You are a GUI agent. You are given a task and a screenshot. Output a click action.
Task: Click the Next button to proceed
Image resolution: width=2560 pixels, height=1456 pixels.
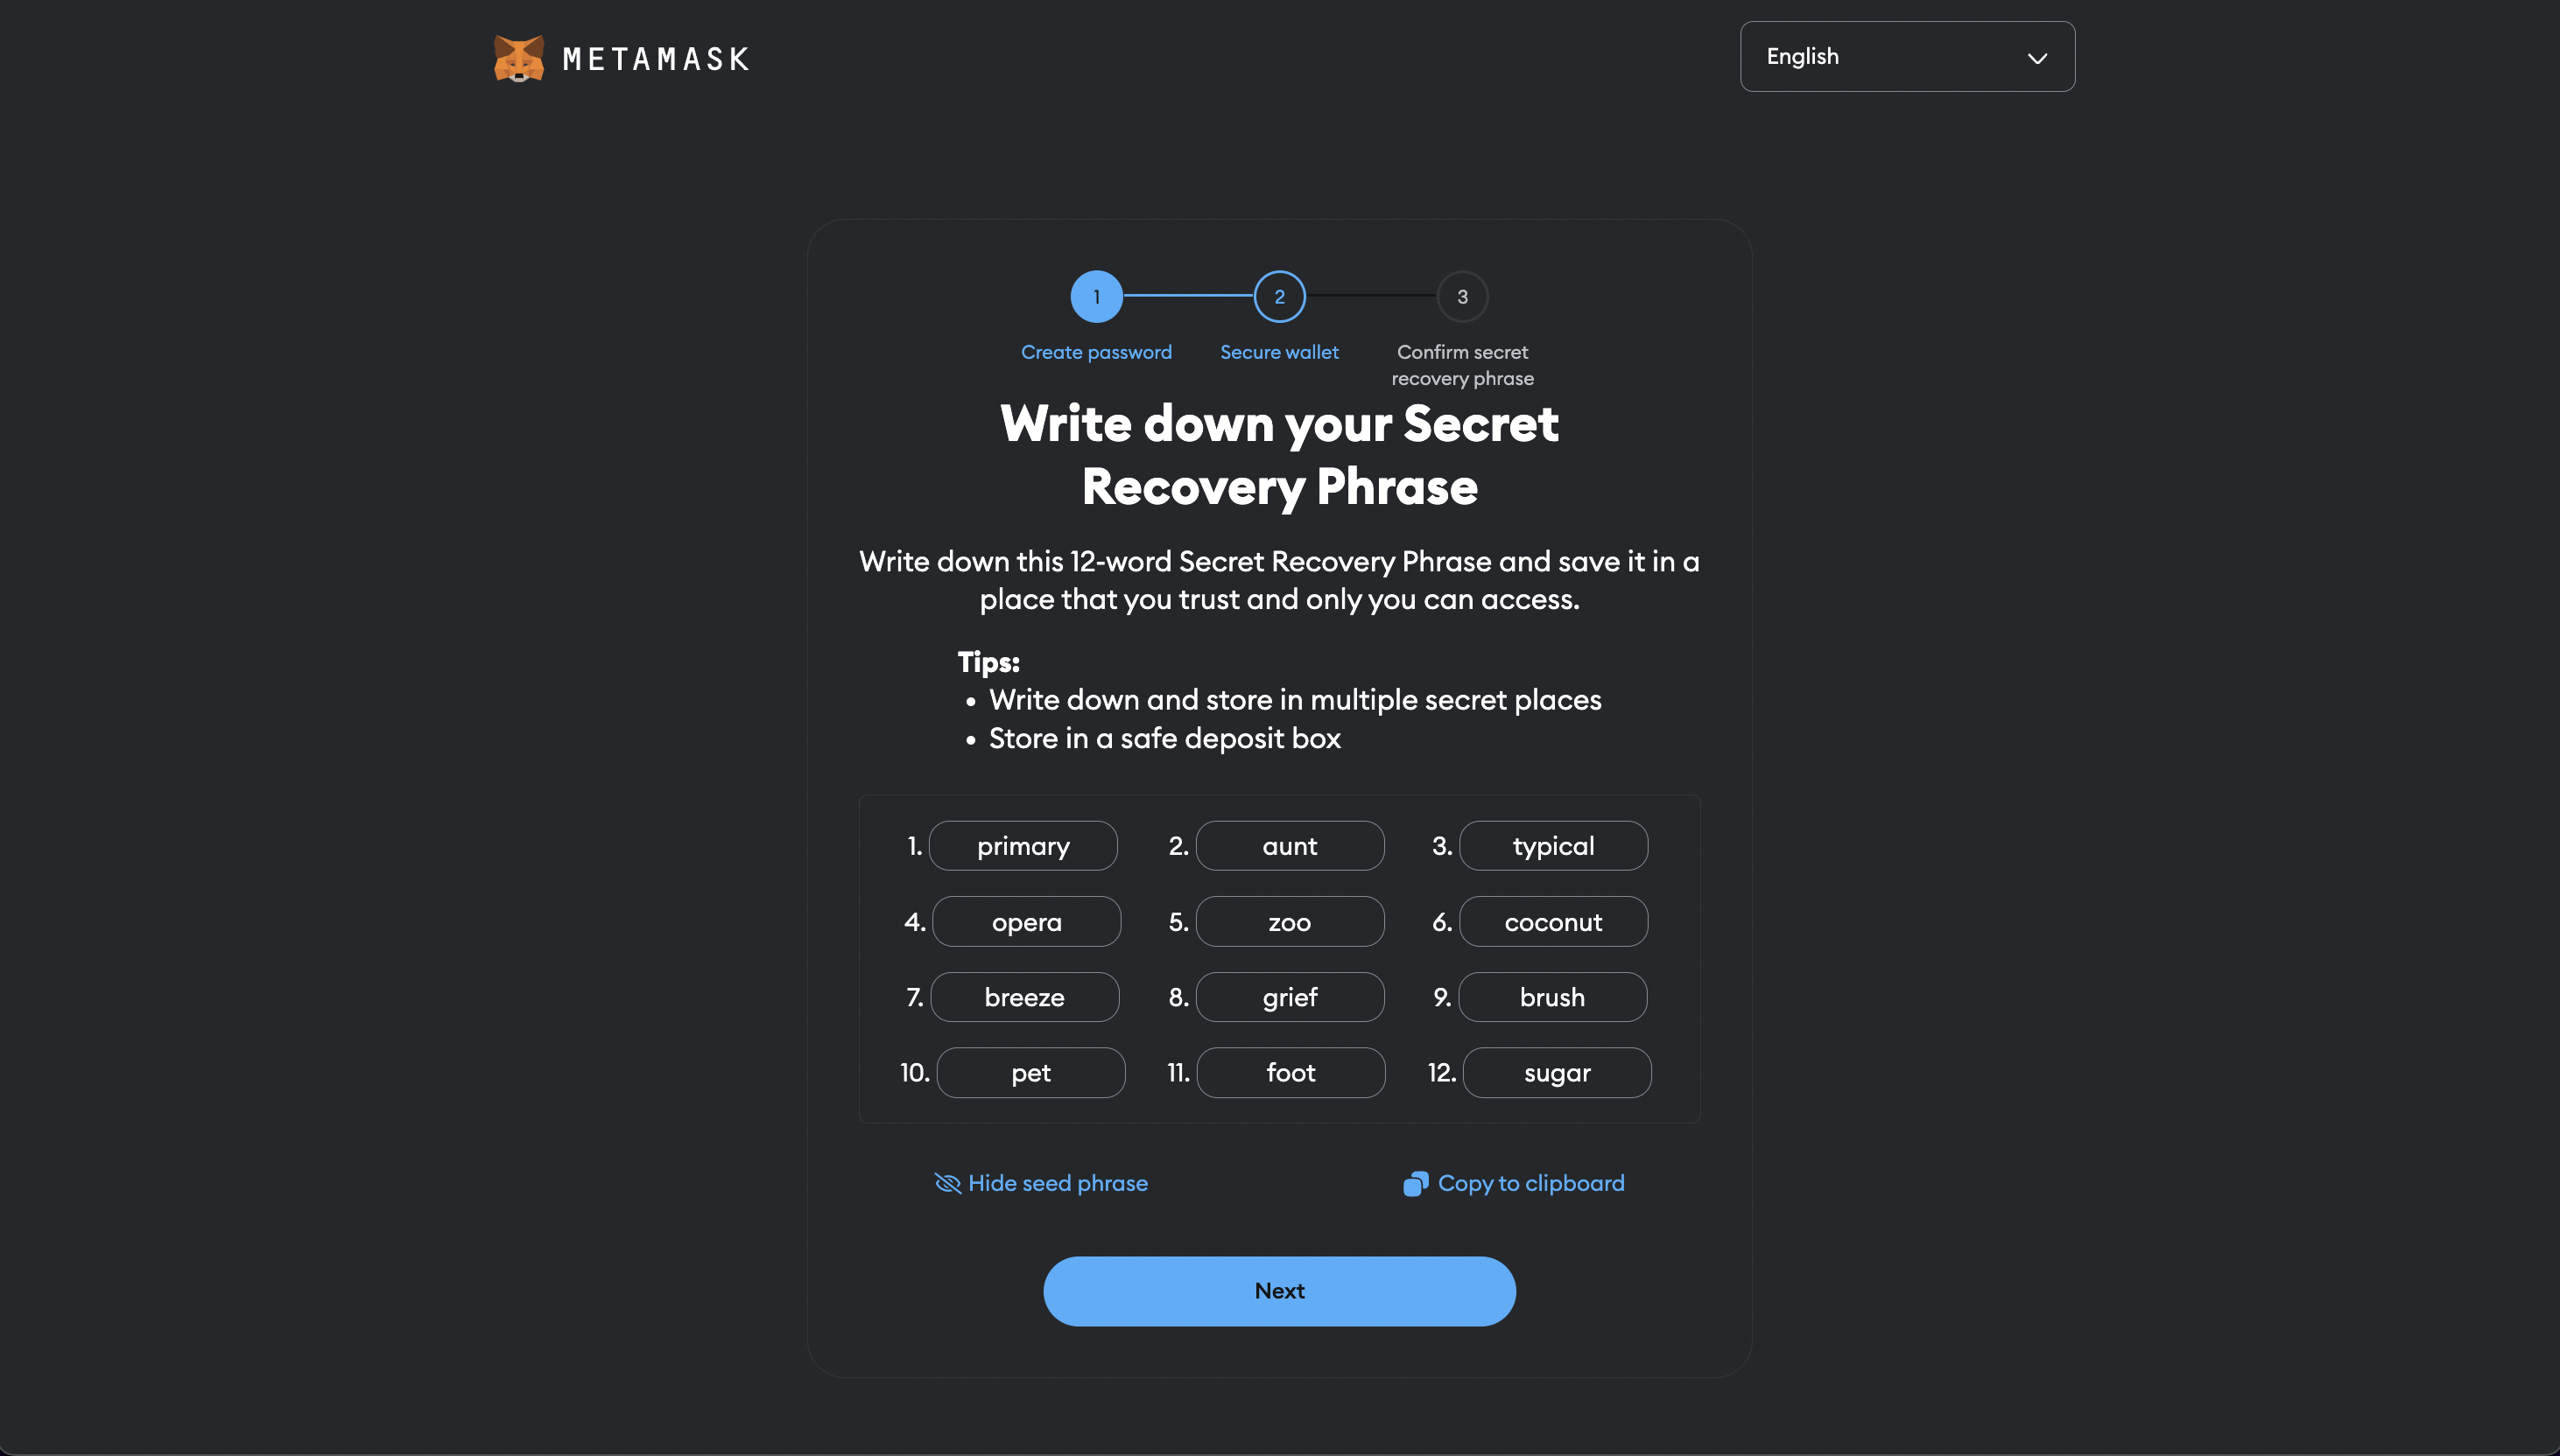pos(1280,1291)
